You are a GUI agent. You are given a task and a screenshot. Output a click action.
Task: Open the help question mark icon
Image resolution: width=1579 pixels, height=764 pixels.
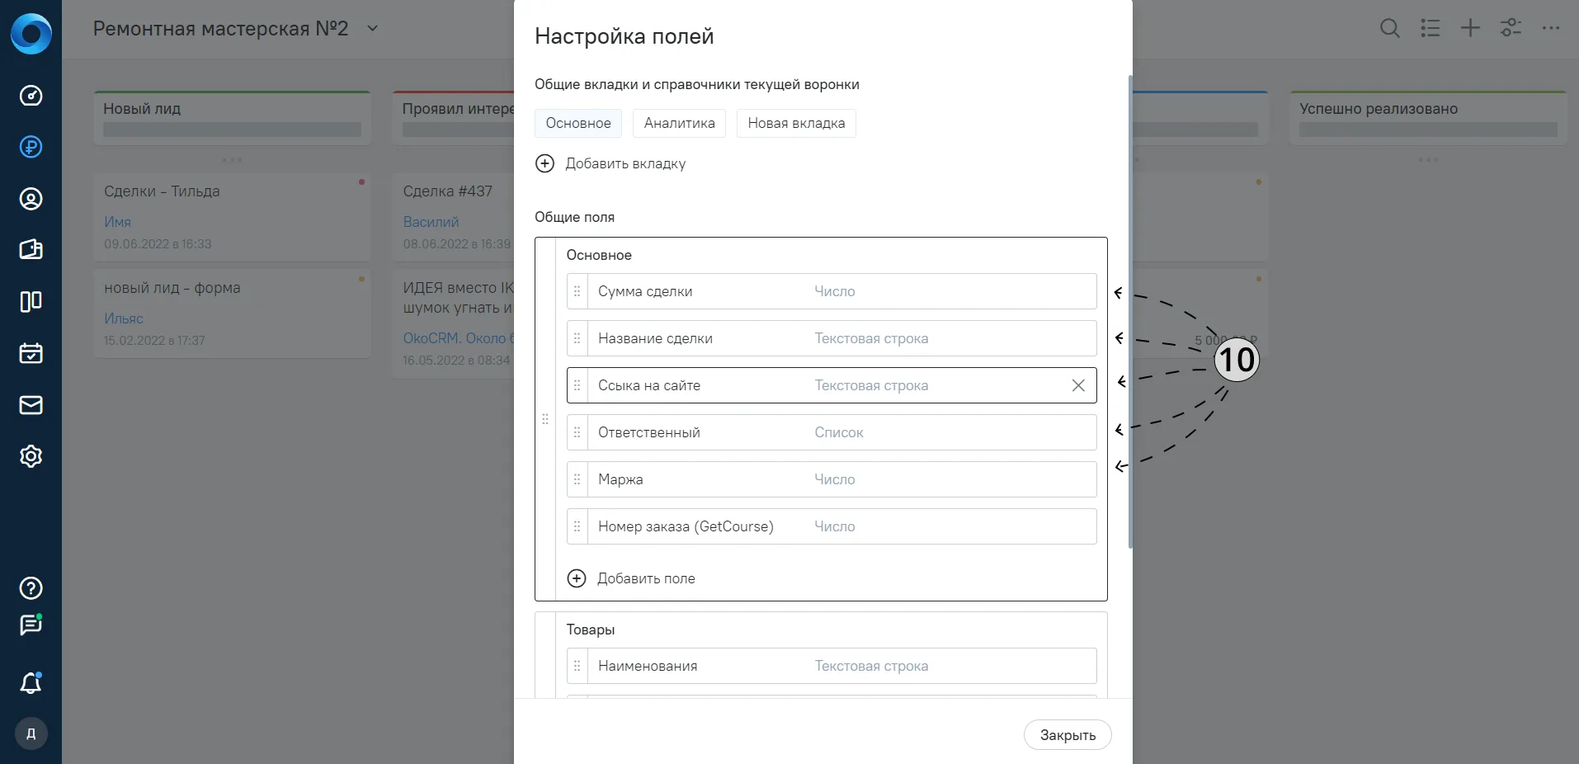31,588
